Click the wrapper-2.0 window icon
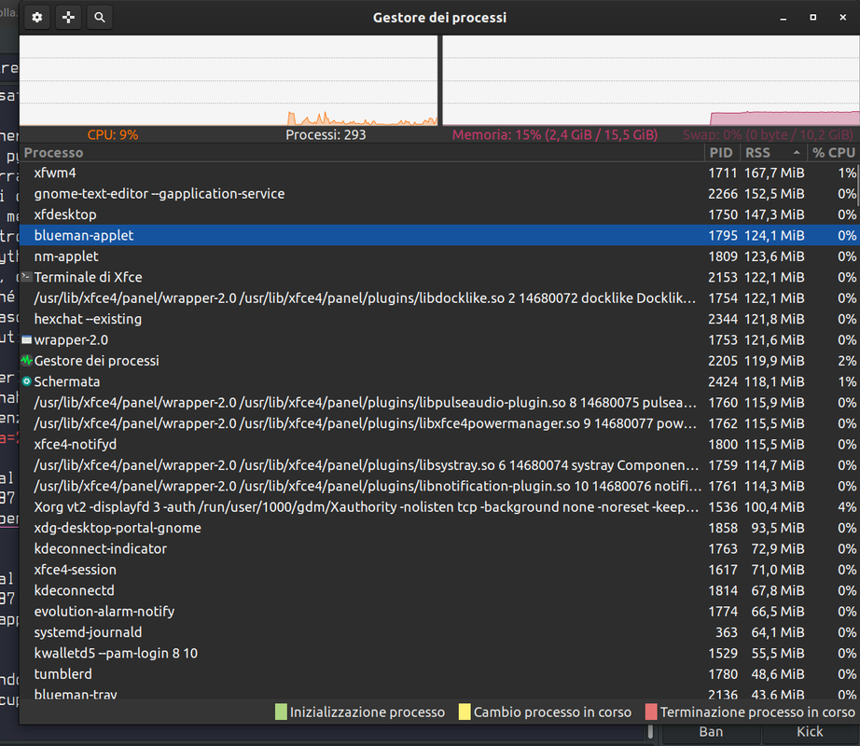This screenshot has width=860, height=746. click(26, 339)
